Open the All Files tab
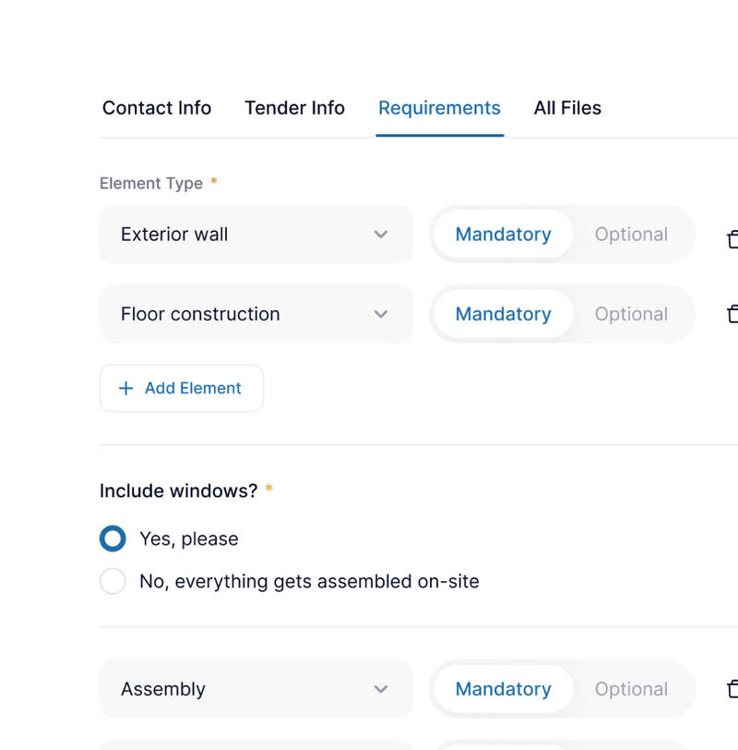Screen dimensions: 738x750 pyautogui.click(x=567, y=108)
